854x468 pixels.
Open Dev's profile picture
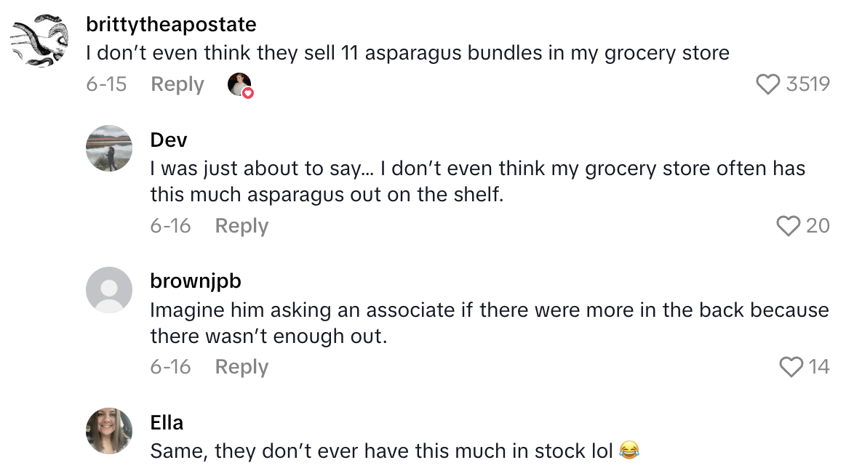point(109,148)
